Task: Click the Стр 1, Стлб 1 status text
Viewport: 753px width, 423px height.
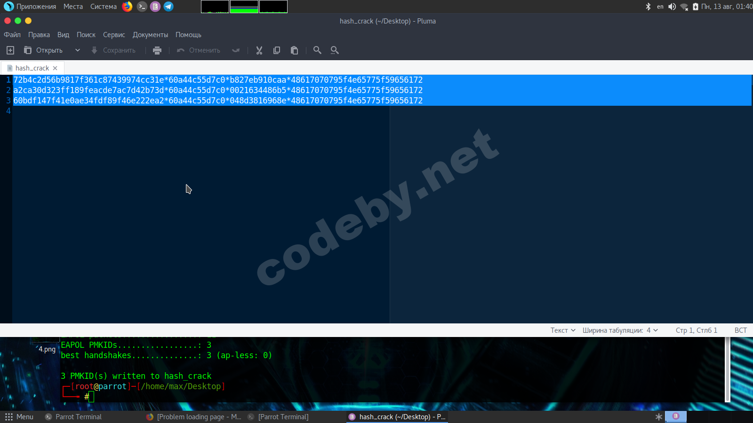Action: tap(697, 330)
